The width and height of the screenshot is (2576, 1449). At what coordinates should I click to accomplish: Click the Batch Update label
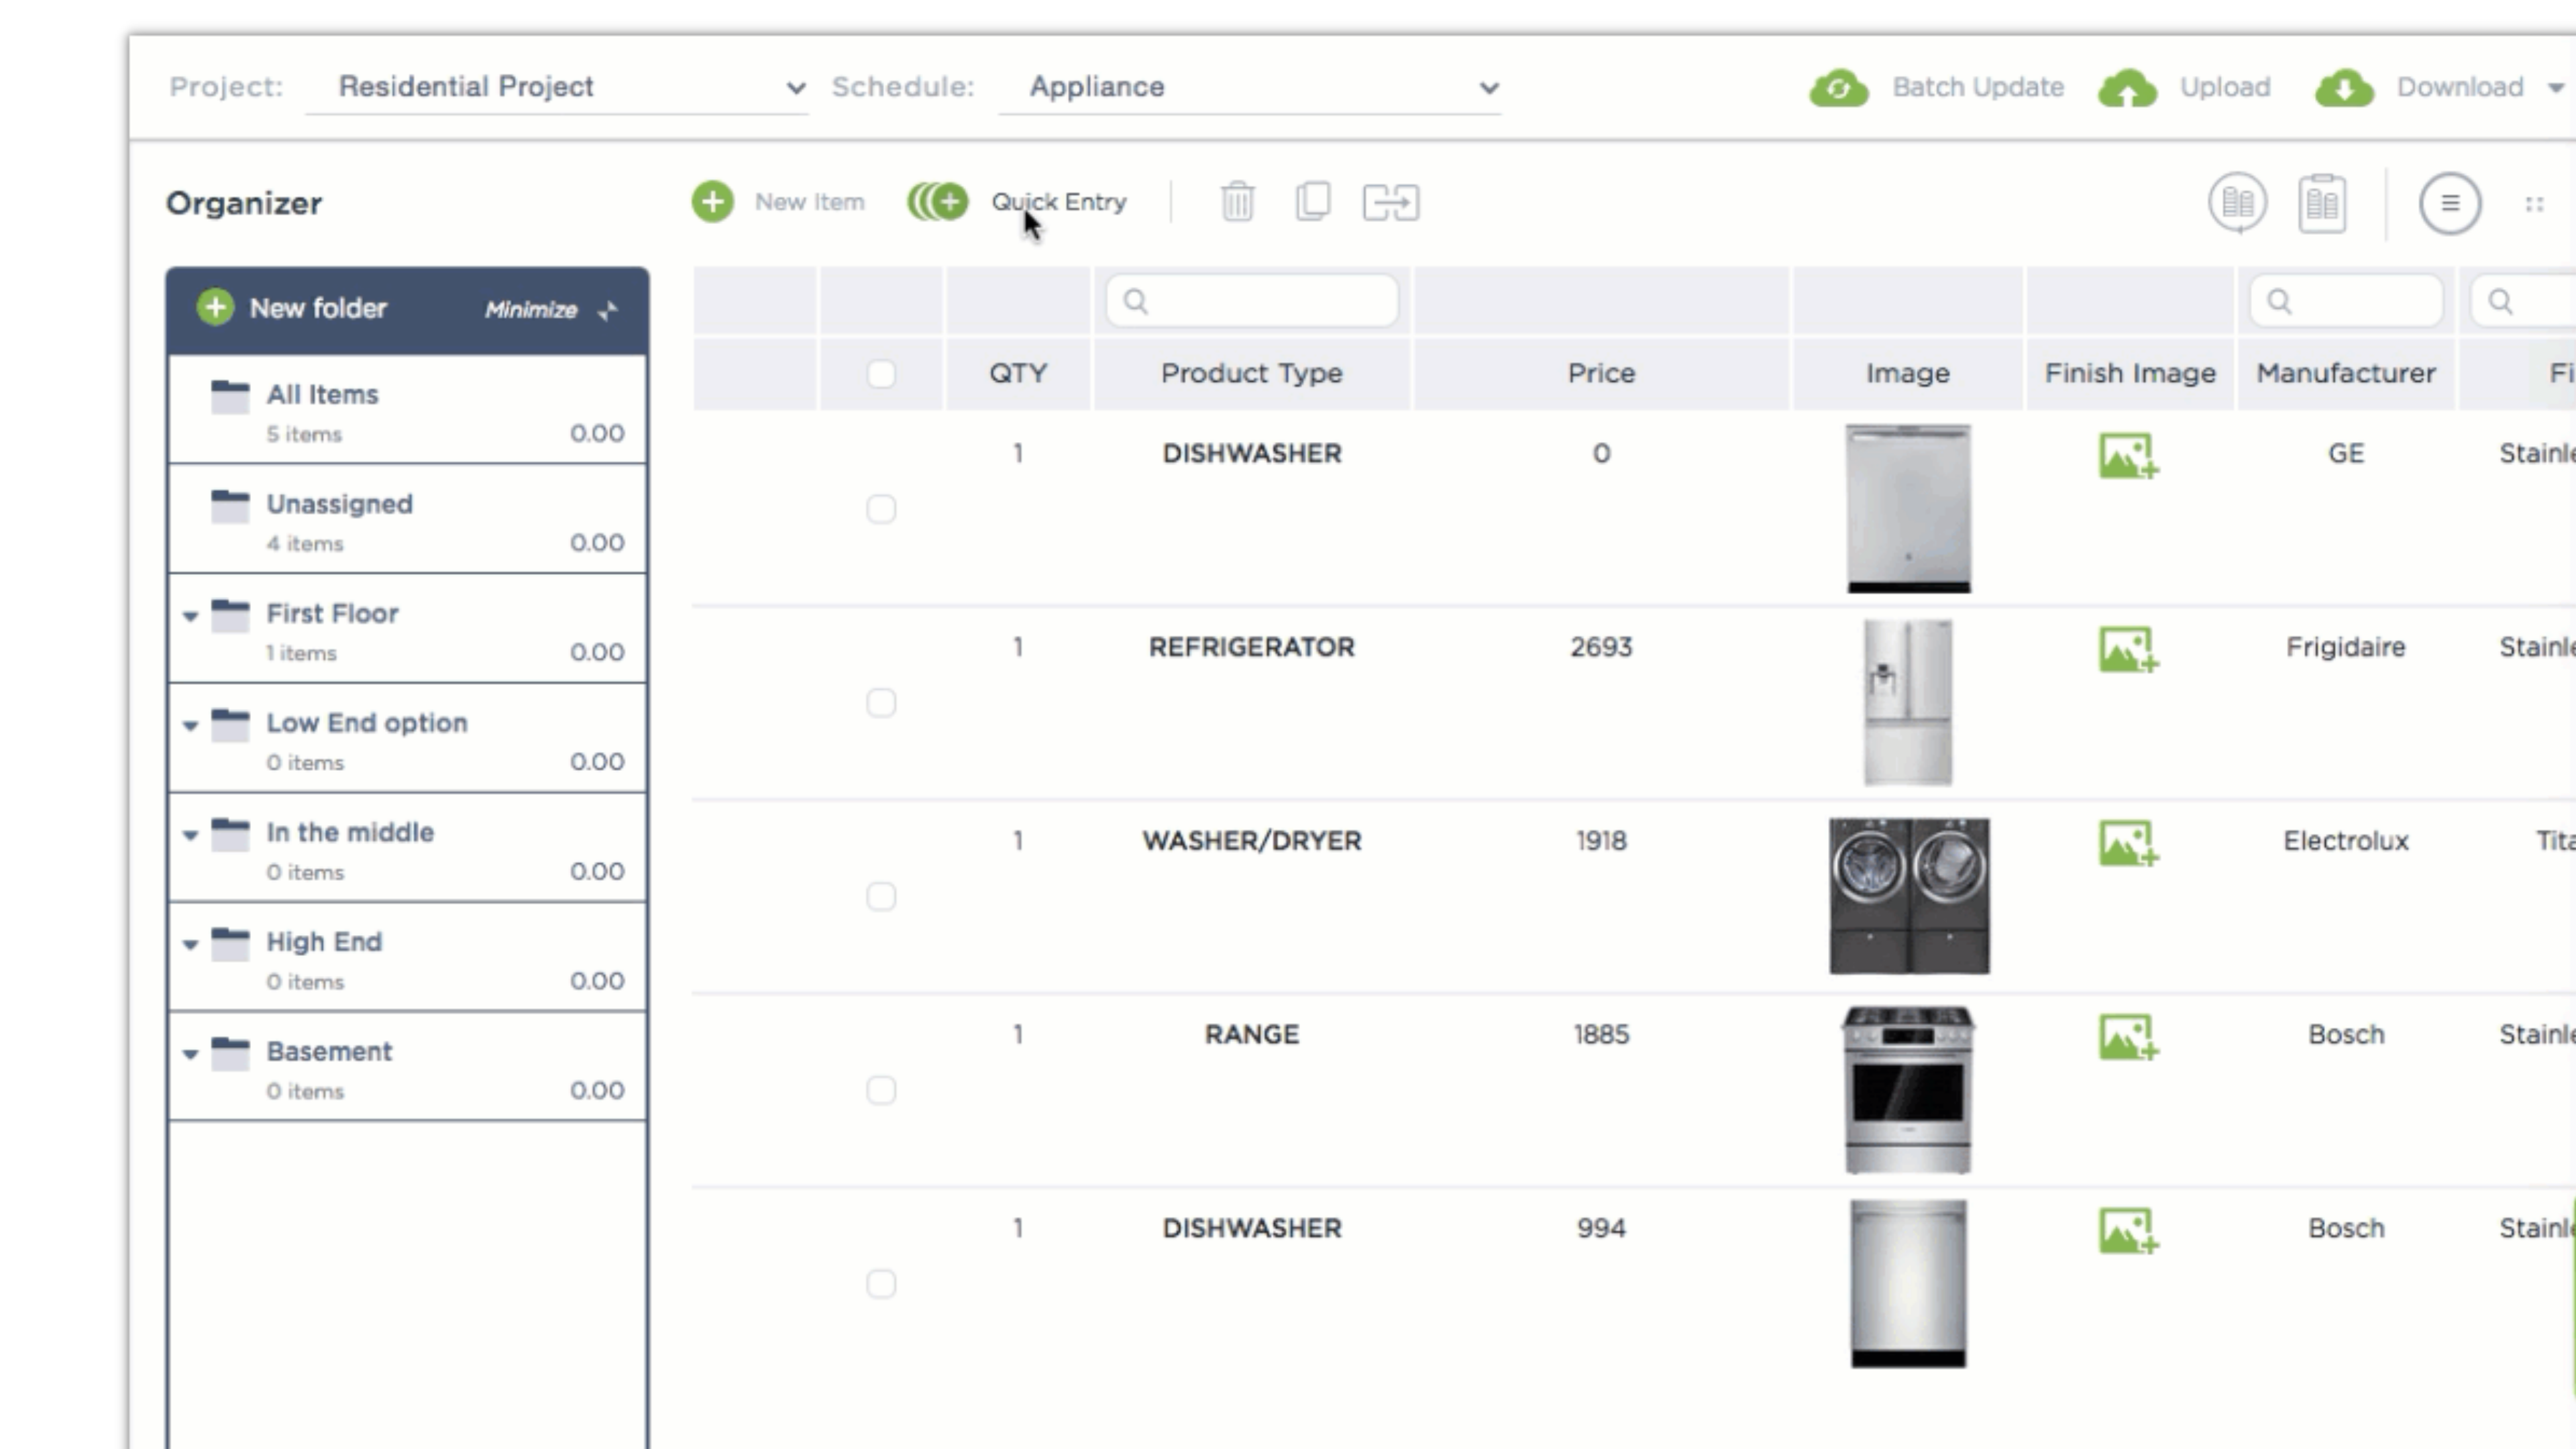tap(1978, 88)
